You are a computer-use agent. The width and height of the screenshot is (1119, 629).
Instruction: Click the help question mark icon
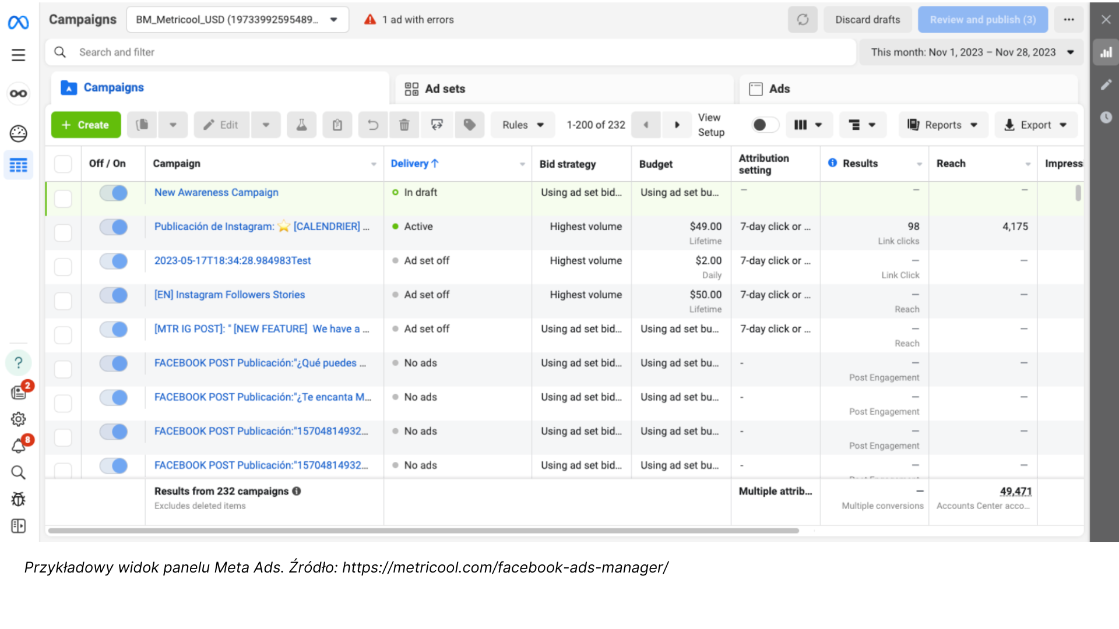click(19, 363)
